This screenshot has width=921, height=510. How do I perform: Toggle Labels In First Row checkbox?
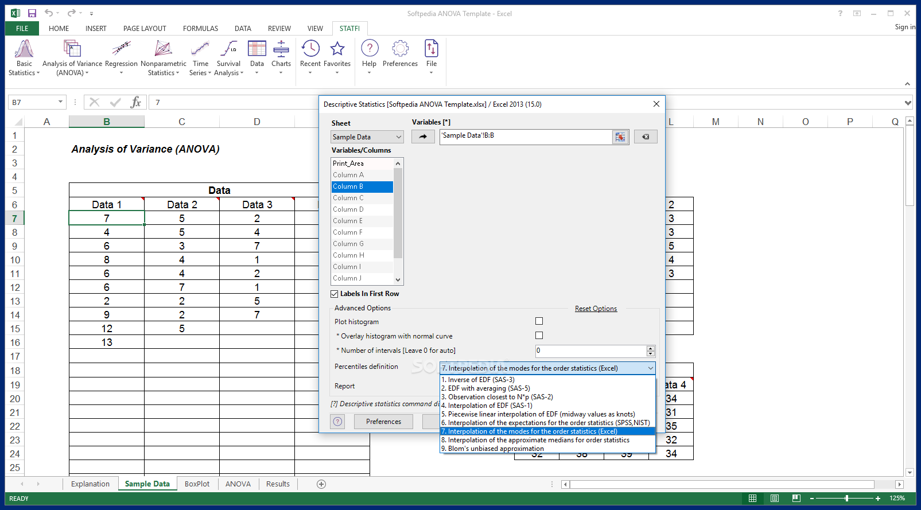point(335,294)
